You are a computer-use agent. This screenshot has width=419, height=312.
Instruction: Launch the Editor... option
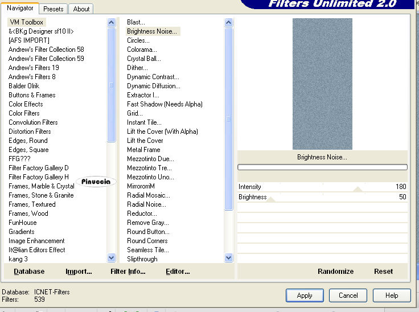pyautogui.click(x=178, y=272)
